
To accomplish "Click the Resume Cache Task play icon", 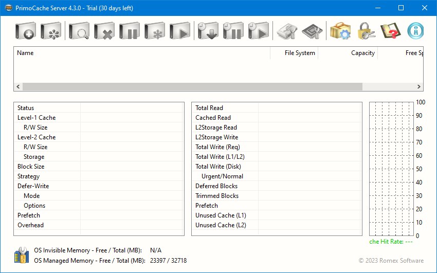I will click(x=180, y=31).
